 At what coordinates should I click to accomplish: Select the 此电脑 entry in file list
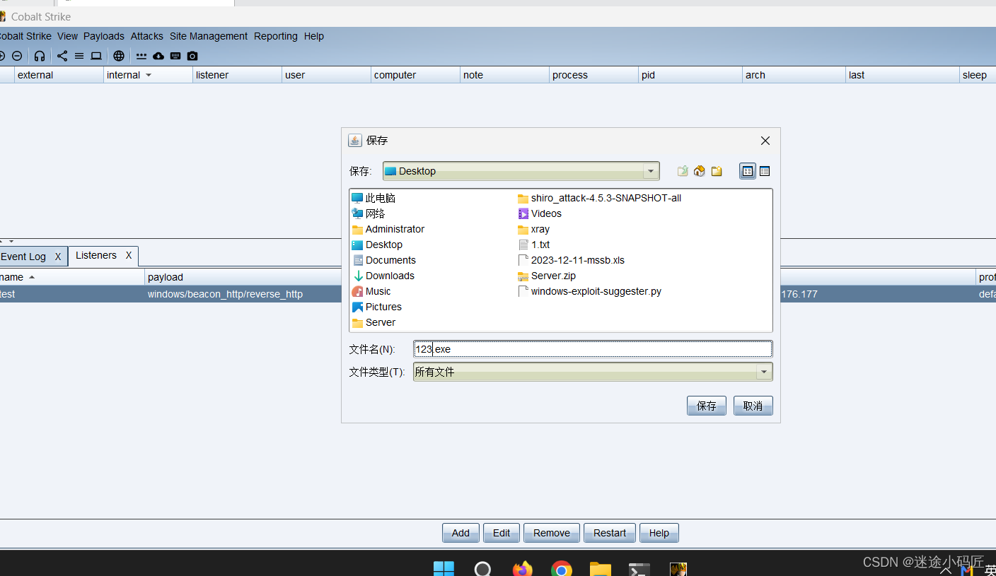[373, 198]
